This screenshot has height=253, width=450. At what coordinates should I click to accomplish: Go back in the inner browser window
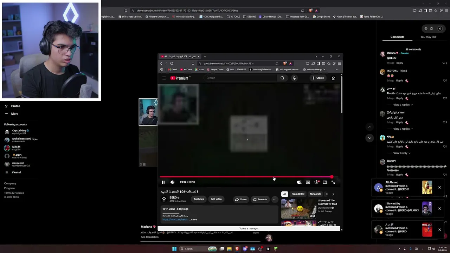(x=161, y=64)
